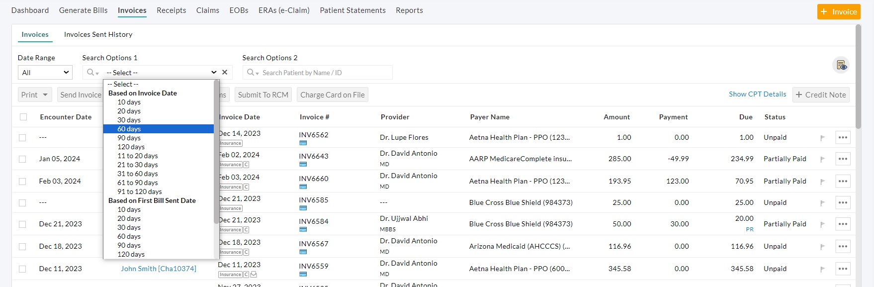Click the card icon under INV6585
The width and height of the screenshot is (874, 287).
pyautogui.click(x=303, y=208)
